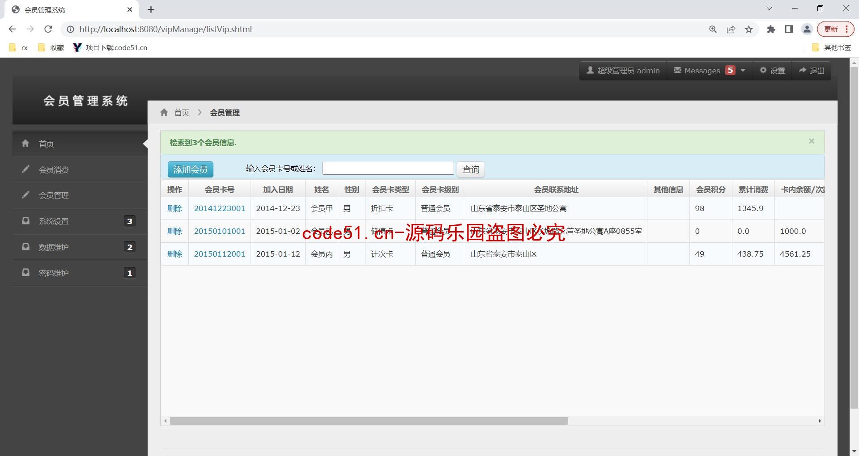The height and width of the screenshot is (456, 859).
Task: Open member card 20150112001
Action: [x=220, y=254]
